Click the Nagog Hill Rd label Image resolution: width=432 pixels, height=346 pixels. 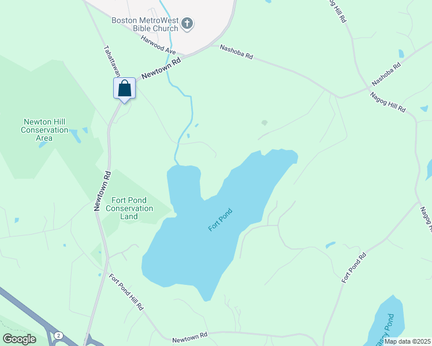388,102
